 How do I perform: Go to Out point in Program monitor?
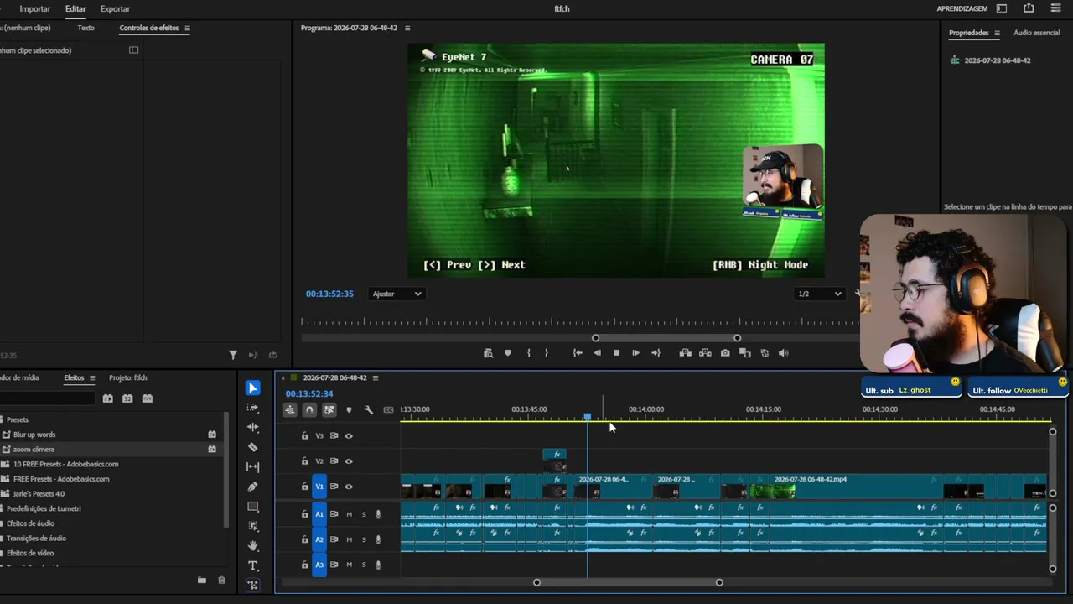click(x=656, y=353)
